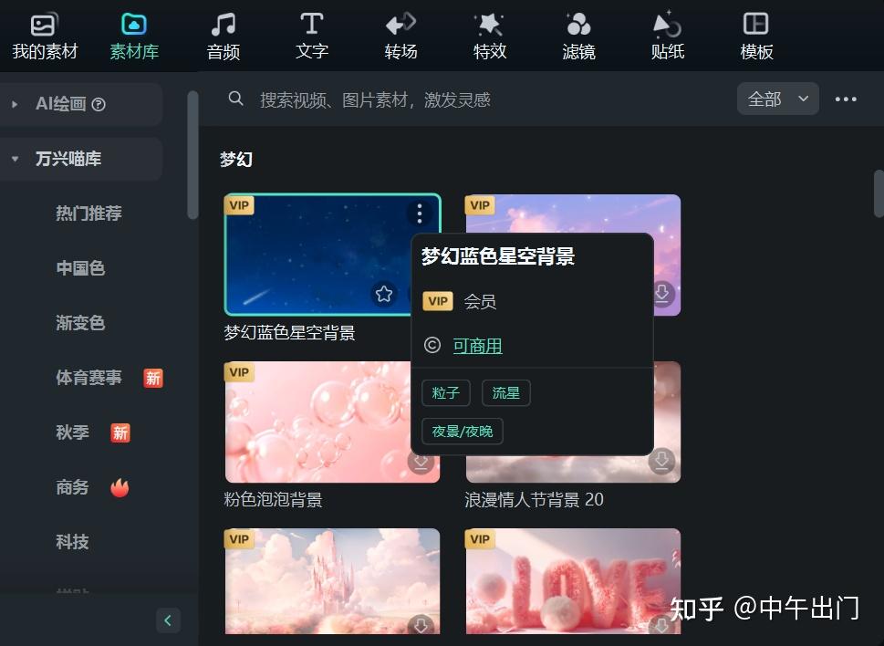The height and width of the screenshot is (646, 884).
Task: Expand the AI绘画 section
Action: [13, 104]
